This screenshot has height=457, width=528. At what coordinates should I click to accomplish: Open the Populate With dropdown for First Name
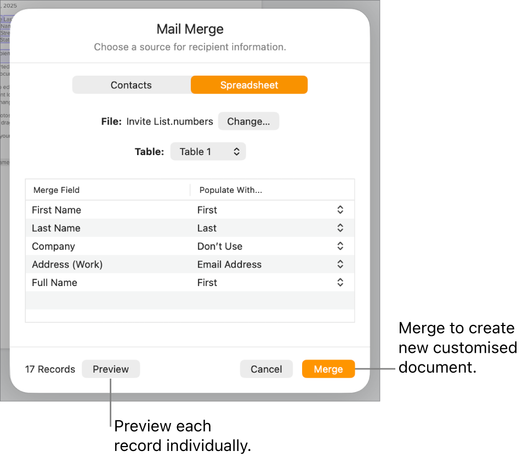pos(340,209)
